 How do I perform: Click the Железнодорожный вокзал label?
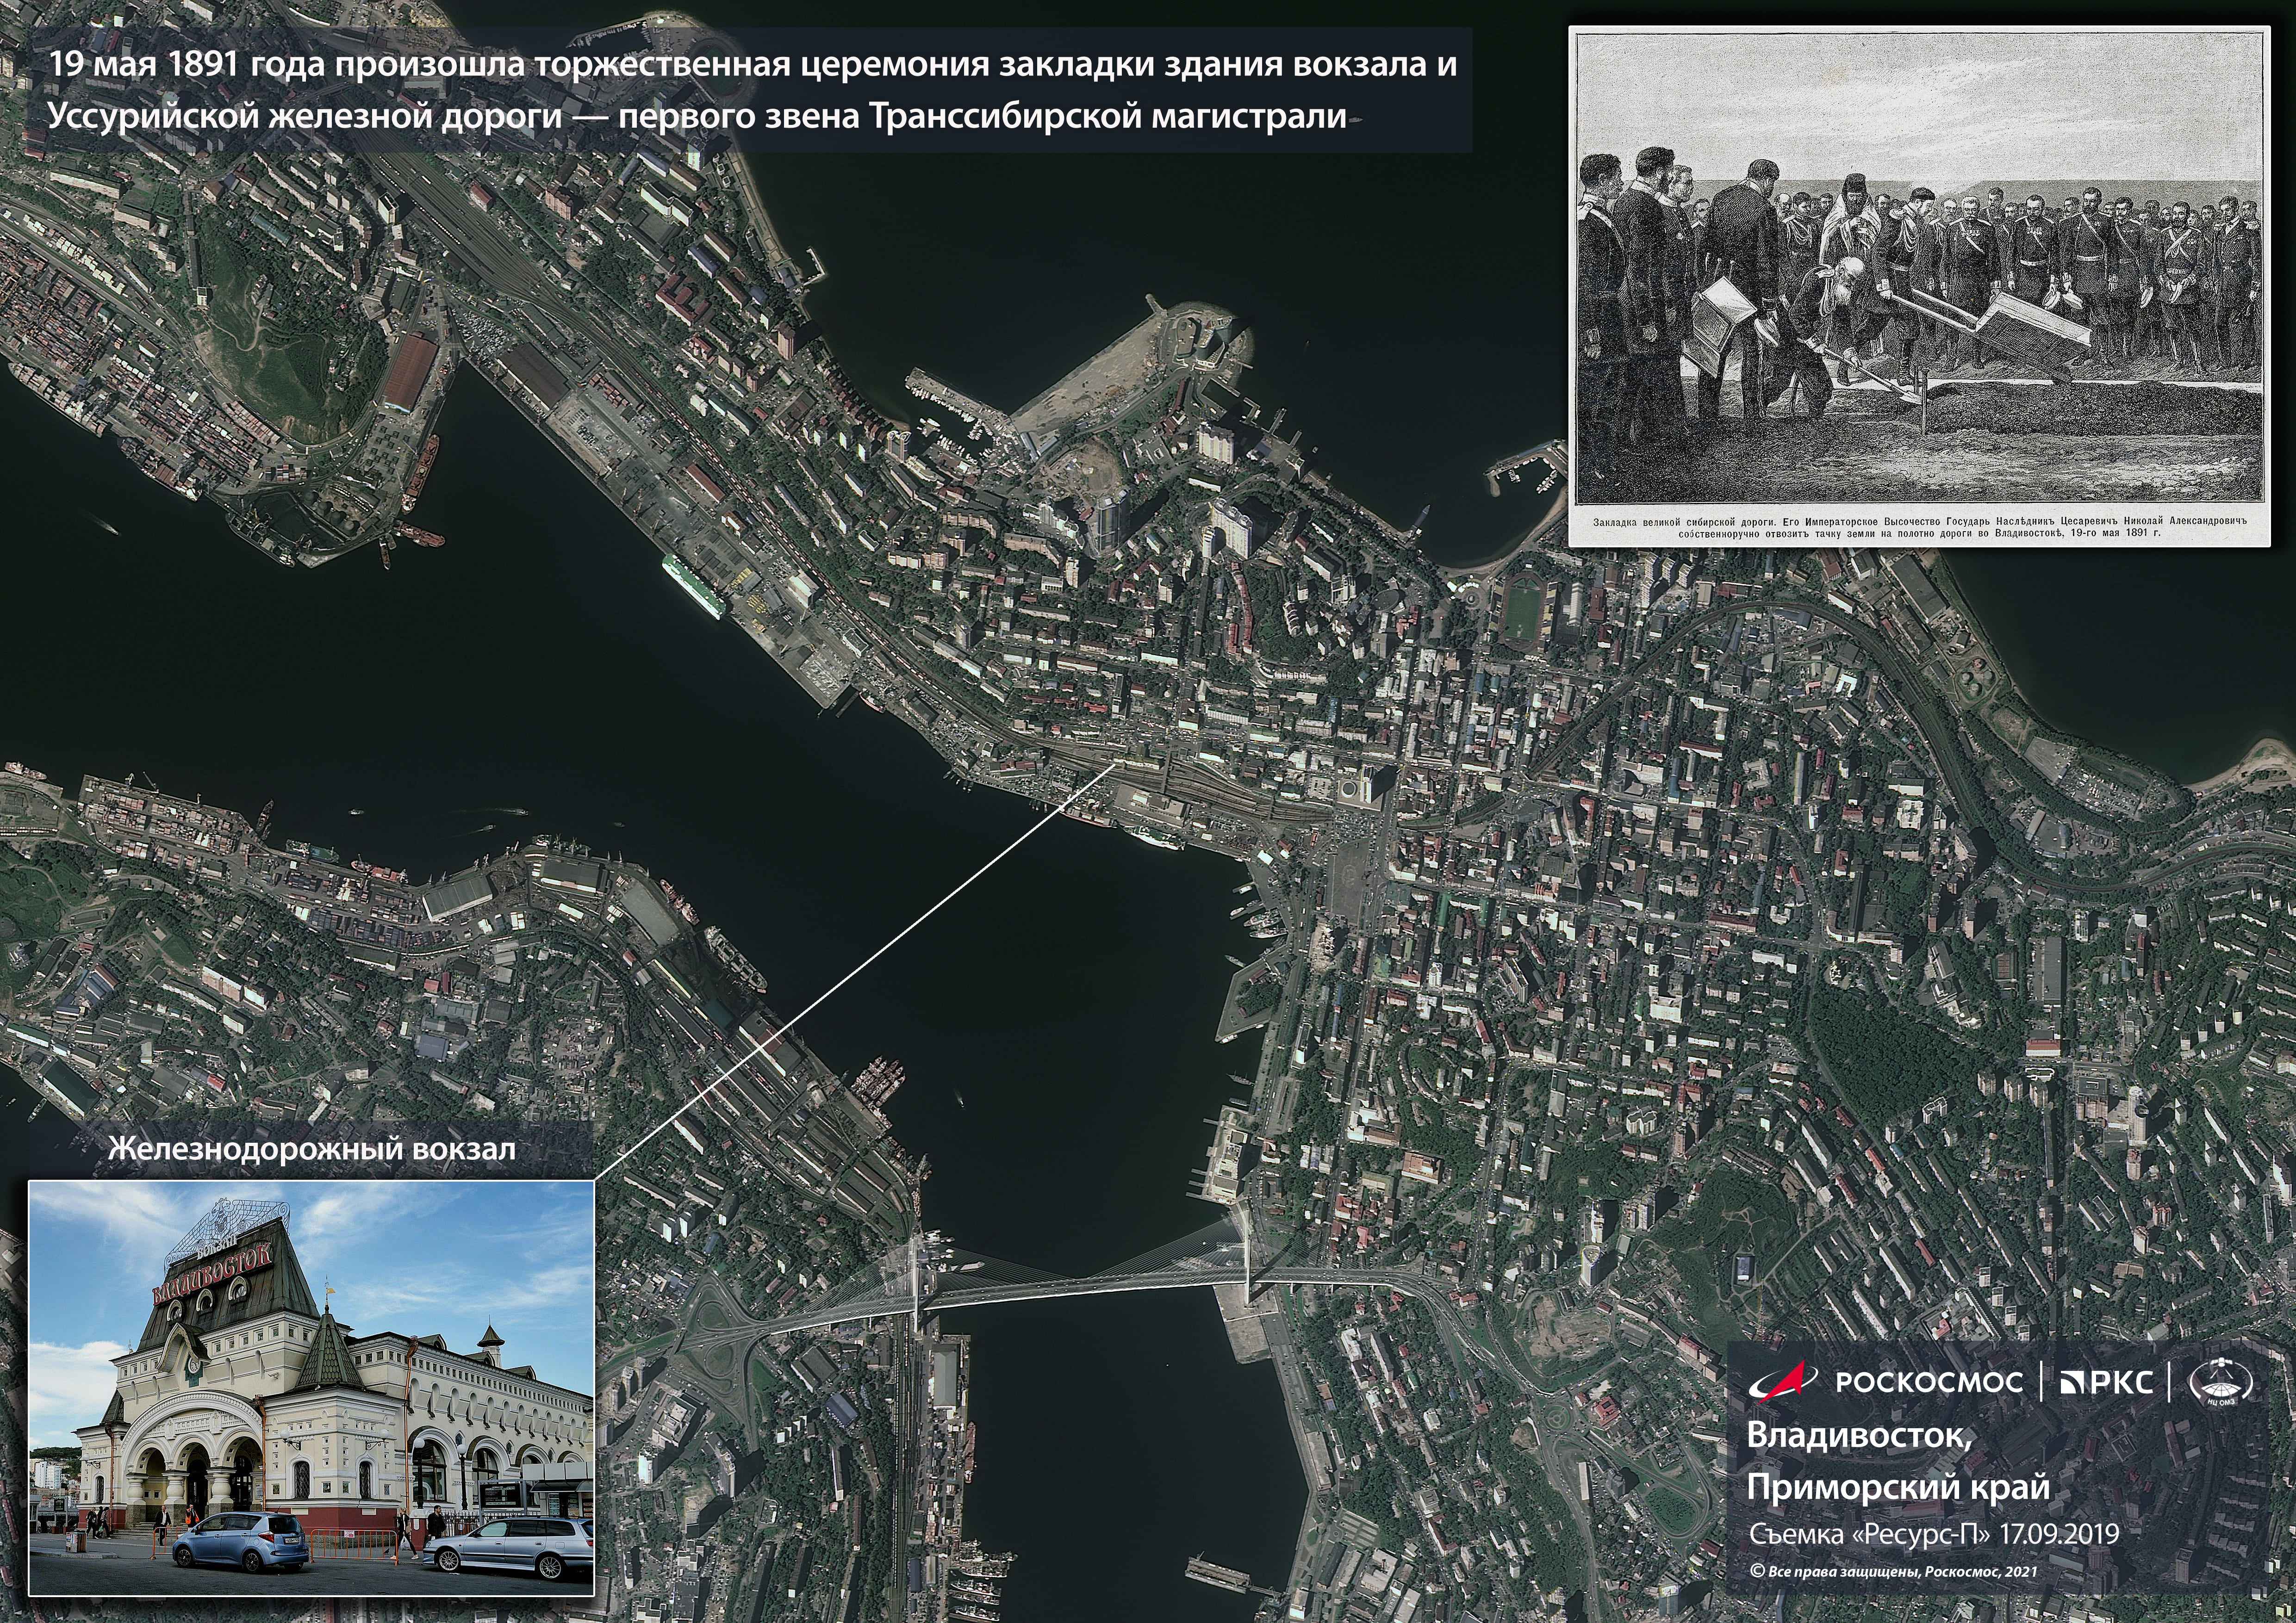311,1149
